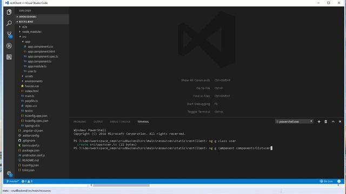Open the Search view icon
Image resolution: width=346 pixels, height=194 pixels.
tap(9, 23)
